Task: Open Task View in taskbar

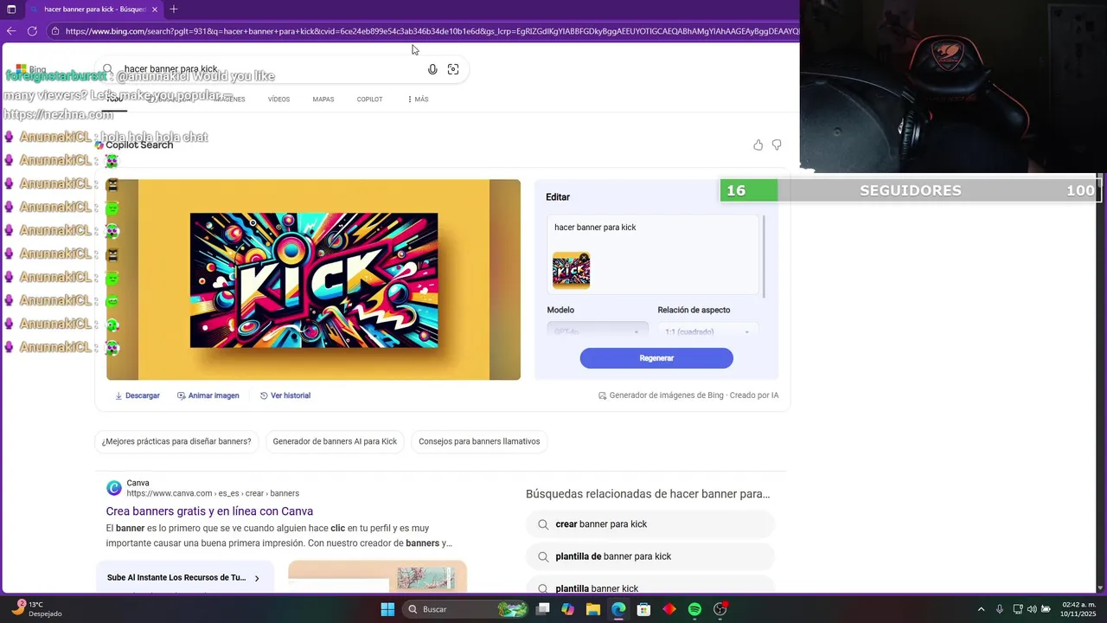Action: tap(542, 609)
